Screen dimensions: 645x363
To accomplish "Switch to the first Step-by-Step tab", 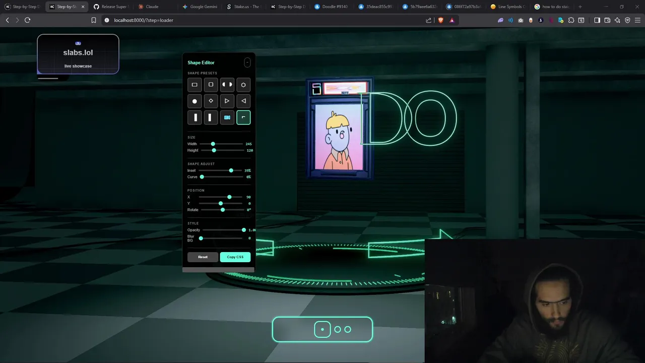I will 22,7.
